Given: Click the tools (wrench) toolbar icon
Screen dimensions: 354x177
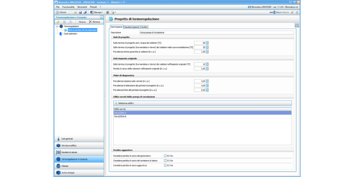Looking at the screenshot, I should 108,12.
